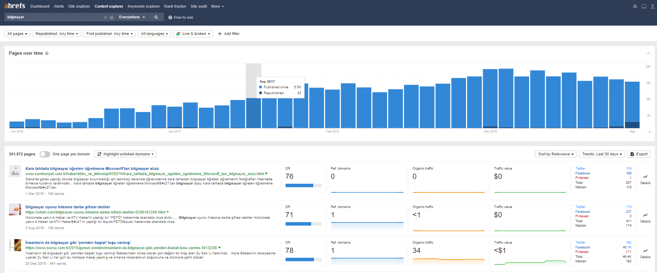This screenshot has height=273, width=657.
Task: Open 'İnsanların da bilgisayar gibi' result title
Action: tap(78, 243)
